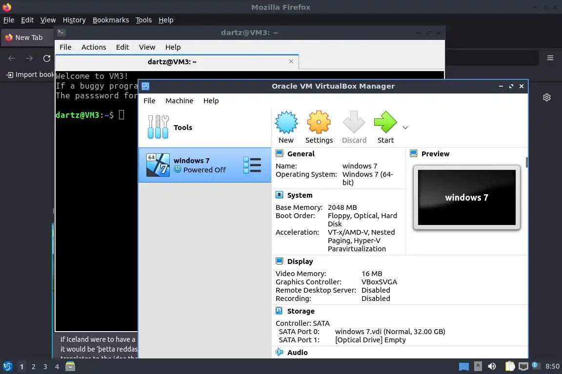Switch to workspace 4 in the taskbar

(57, 367)
